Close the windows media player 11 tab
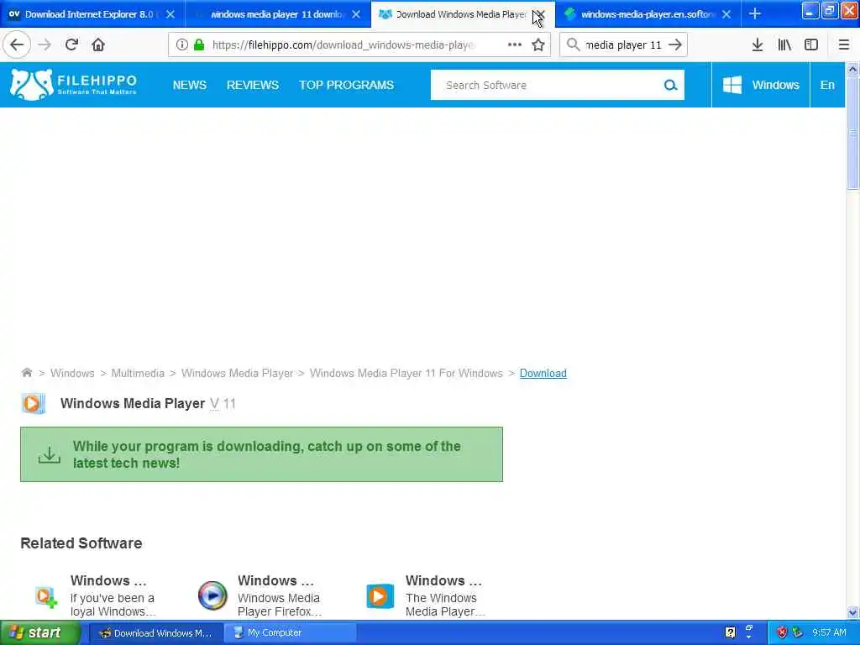 pyautogui.click(x=356, y=14)
